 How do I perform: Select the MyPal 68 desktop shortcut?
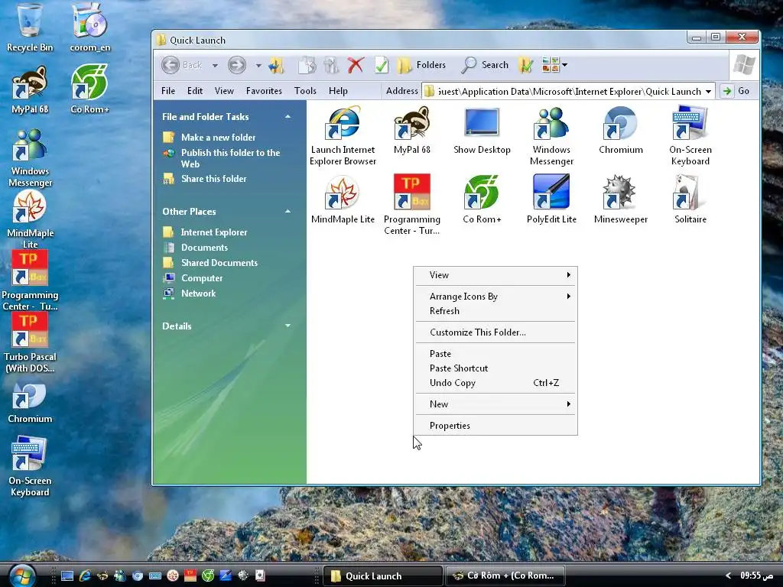30,90
